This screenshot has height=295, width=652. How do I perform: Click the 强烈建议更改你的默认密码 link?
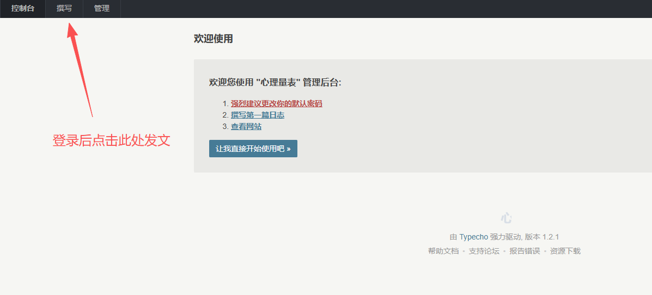[276, 103]
